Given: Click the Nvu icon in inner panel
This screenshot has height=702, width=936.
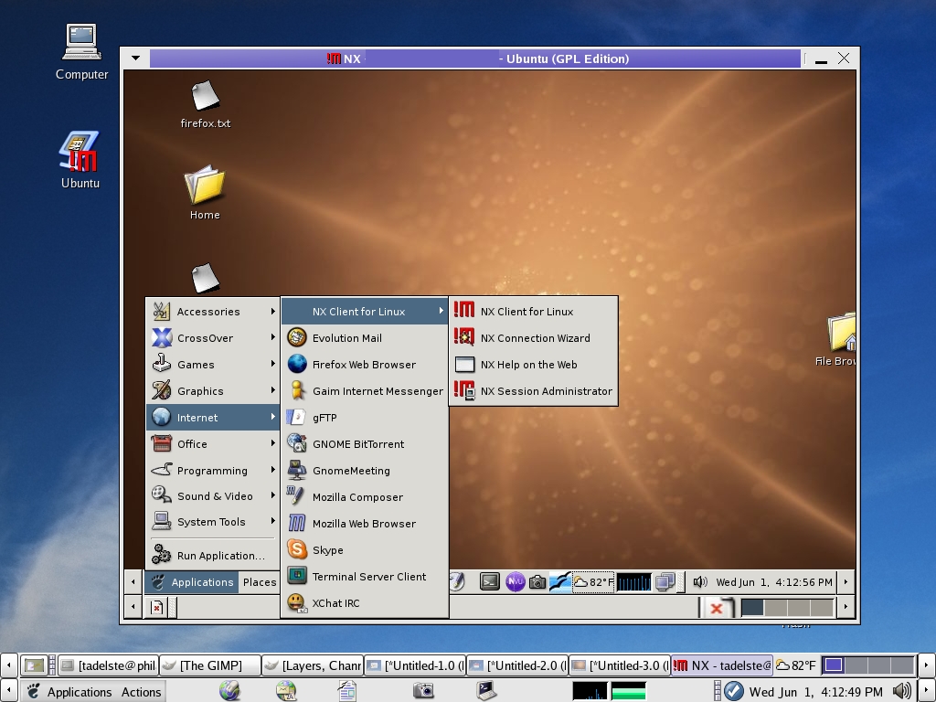Looking at the screenshot, I should 515,581.
